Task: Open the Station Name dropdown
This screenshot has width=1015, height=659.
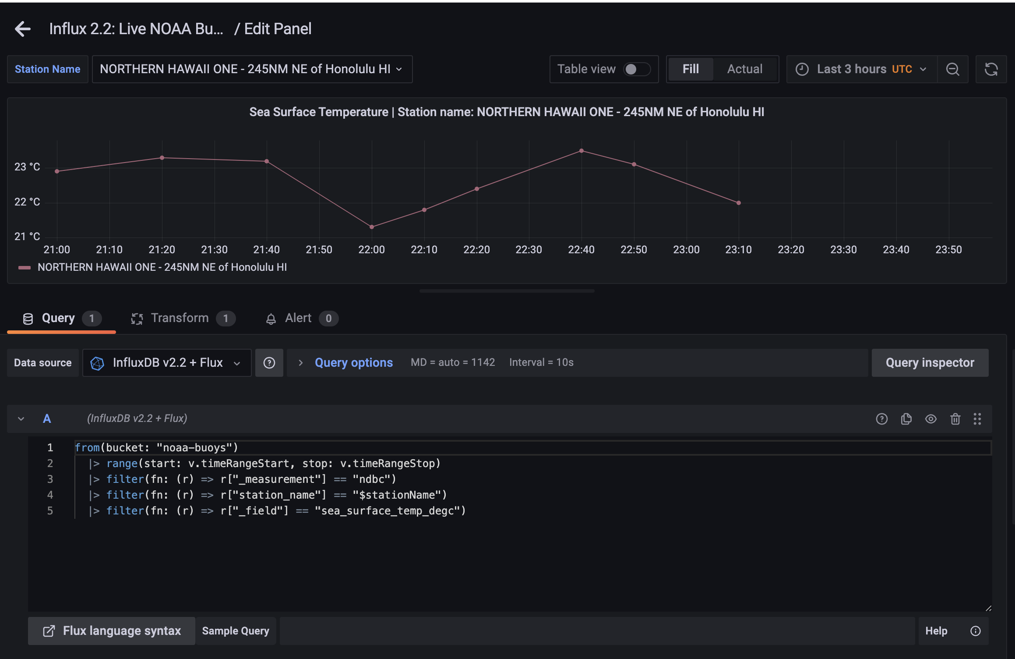Action: (252, 69)
